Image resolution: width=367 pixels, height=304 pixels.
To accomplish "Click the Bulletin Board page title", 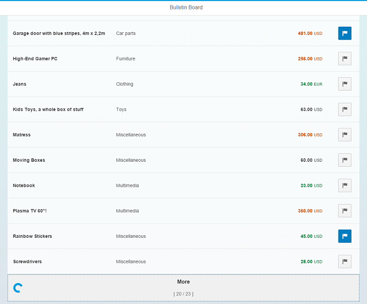I will [186, 8].
